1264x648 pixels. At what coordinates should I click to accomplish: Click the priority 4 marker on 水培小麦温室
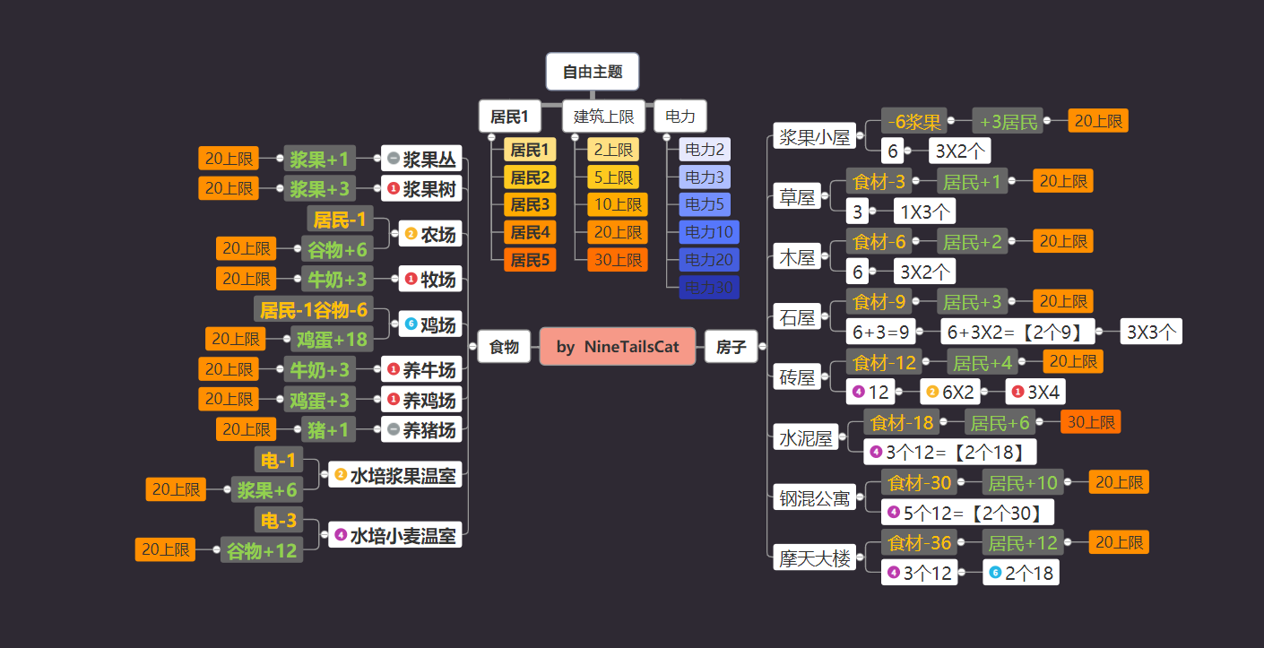pos(341,535)
